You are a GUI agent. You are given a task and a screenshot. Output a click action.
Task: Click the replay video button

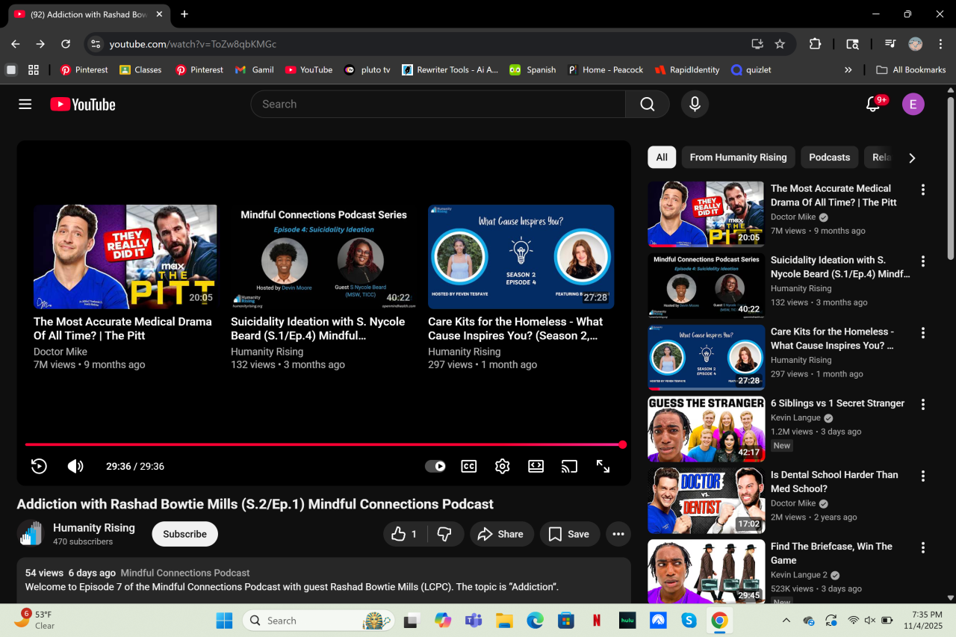pos(39,466)
